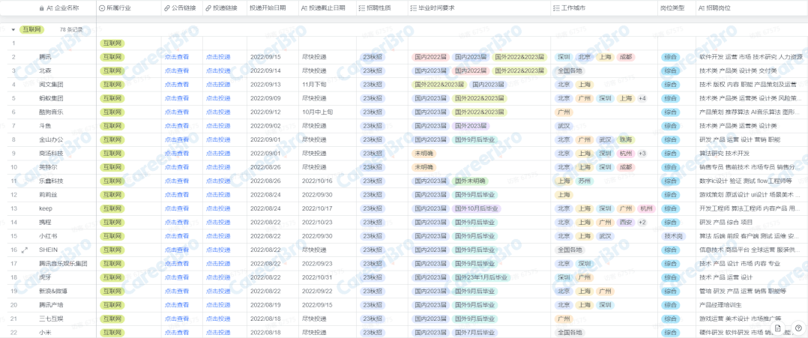Select the 三七互娱 company name cell

pyautogui.click(x=52, y=319)
